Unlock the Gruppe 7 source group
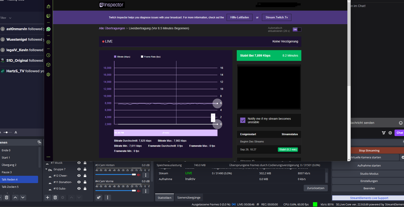Viewport: 404px width, 207px height. [85, 169]
